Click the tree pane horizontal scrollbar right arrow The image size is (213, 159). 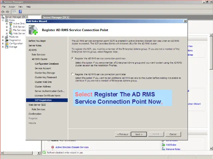point(39,153)
